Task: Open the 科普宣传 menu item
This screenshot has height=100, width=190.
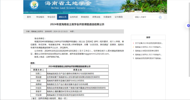Action: click(x=108, y=17)
